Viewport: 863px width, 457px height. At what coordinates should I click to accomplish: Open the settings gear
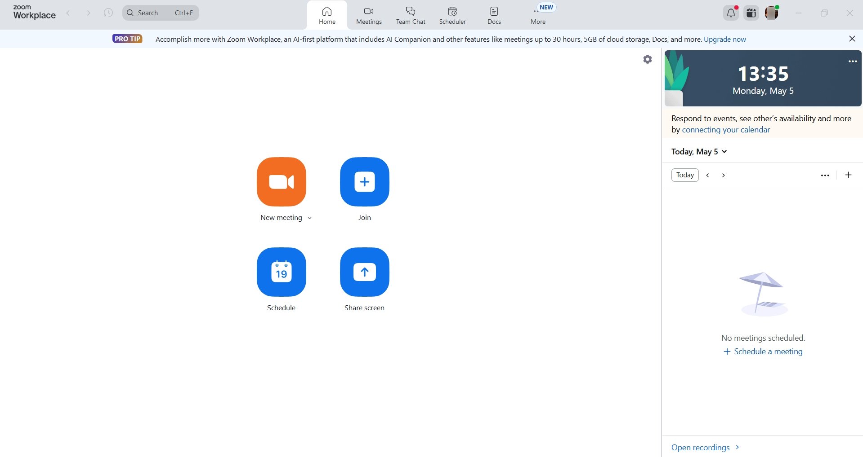[647, 59]
